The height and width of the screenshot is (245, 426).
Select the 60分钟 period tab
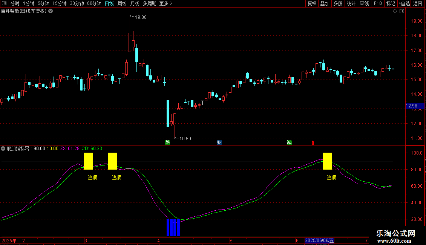94,3
